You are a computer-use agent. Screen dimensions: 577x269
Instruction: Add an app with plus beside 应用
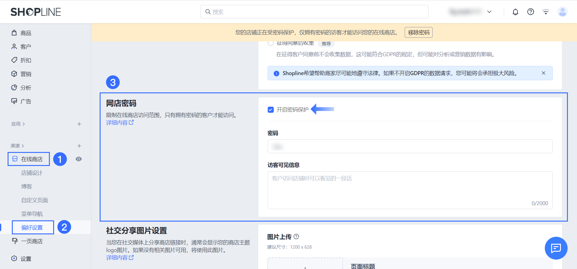[x=79, y=124]
